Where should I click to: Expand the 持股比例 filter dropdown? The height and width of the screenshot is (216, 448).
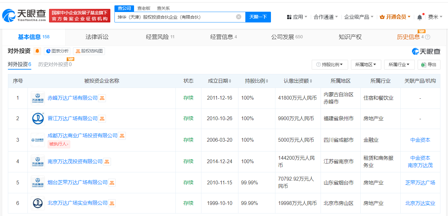[330, 65]
